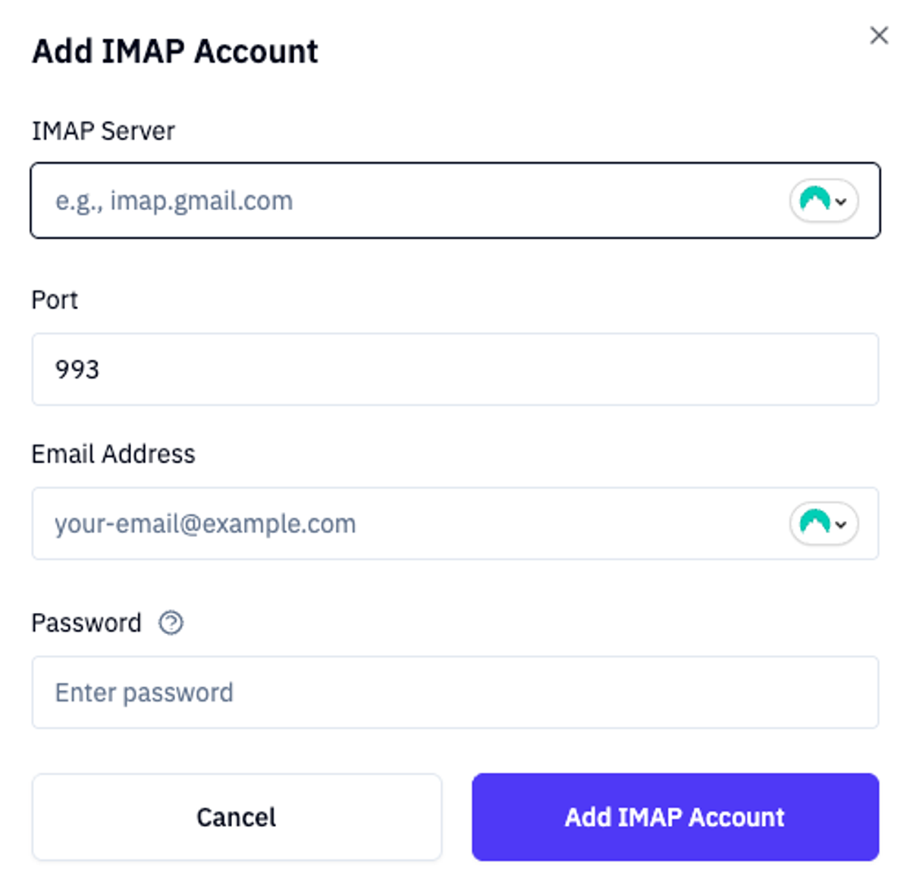Click the IMAP Server label
Image resolution: width=910 pixels, height=892 pixels.
(103, 131)
